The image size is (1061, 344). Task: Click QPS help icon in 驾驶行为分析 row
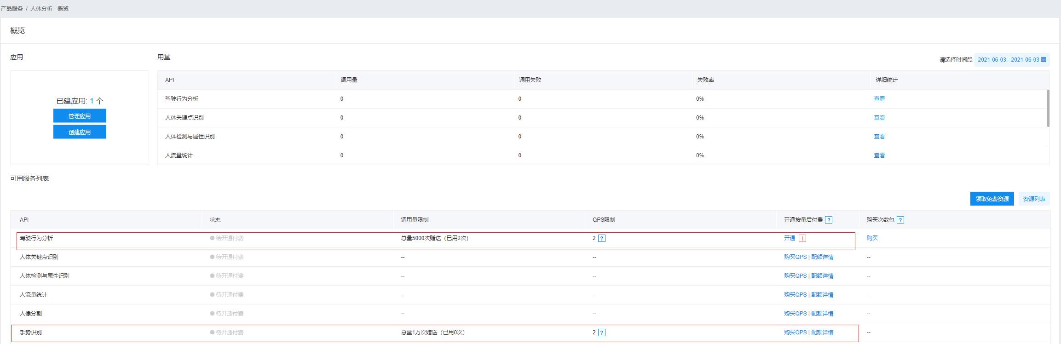602,238
